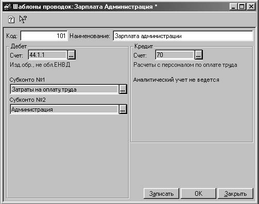Screen dimensions: 259x204
Task: Click the Наименование text field
Action: coord(183,36)
